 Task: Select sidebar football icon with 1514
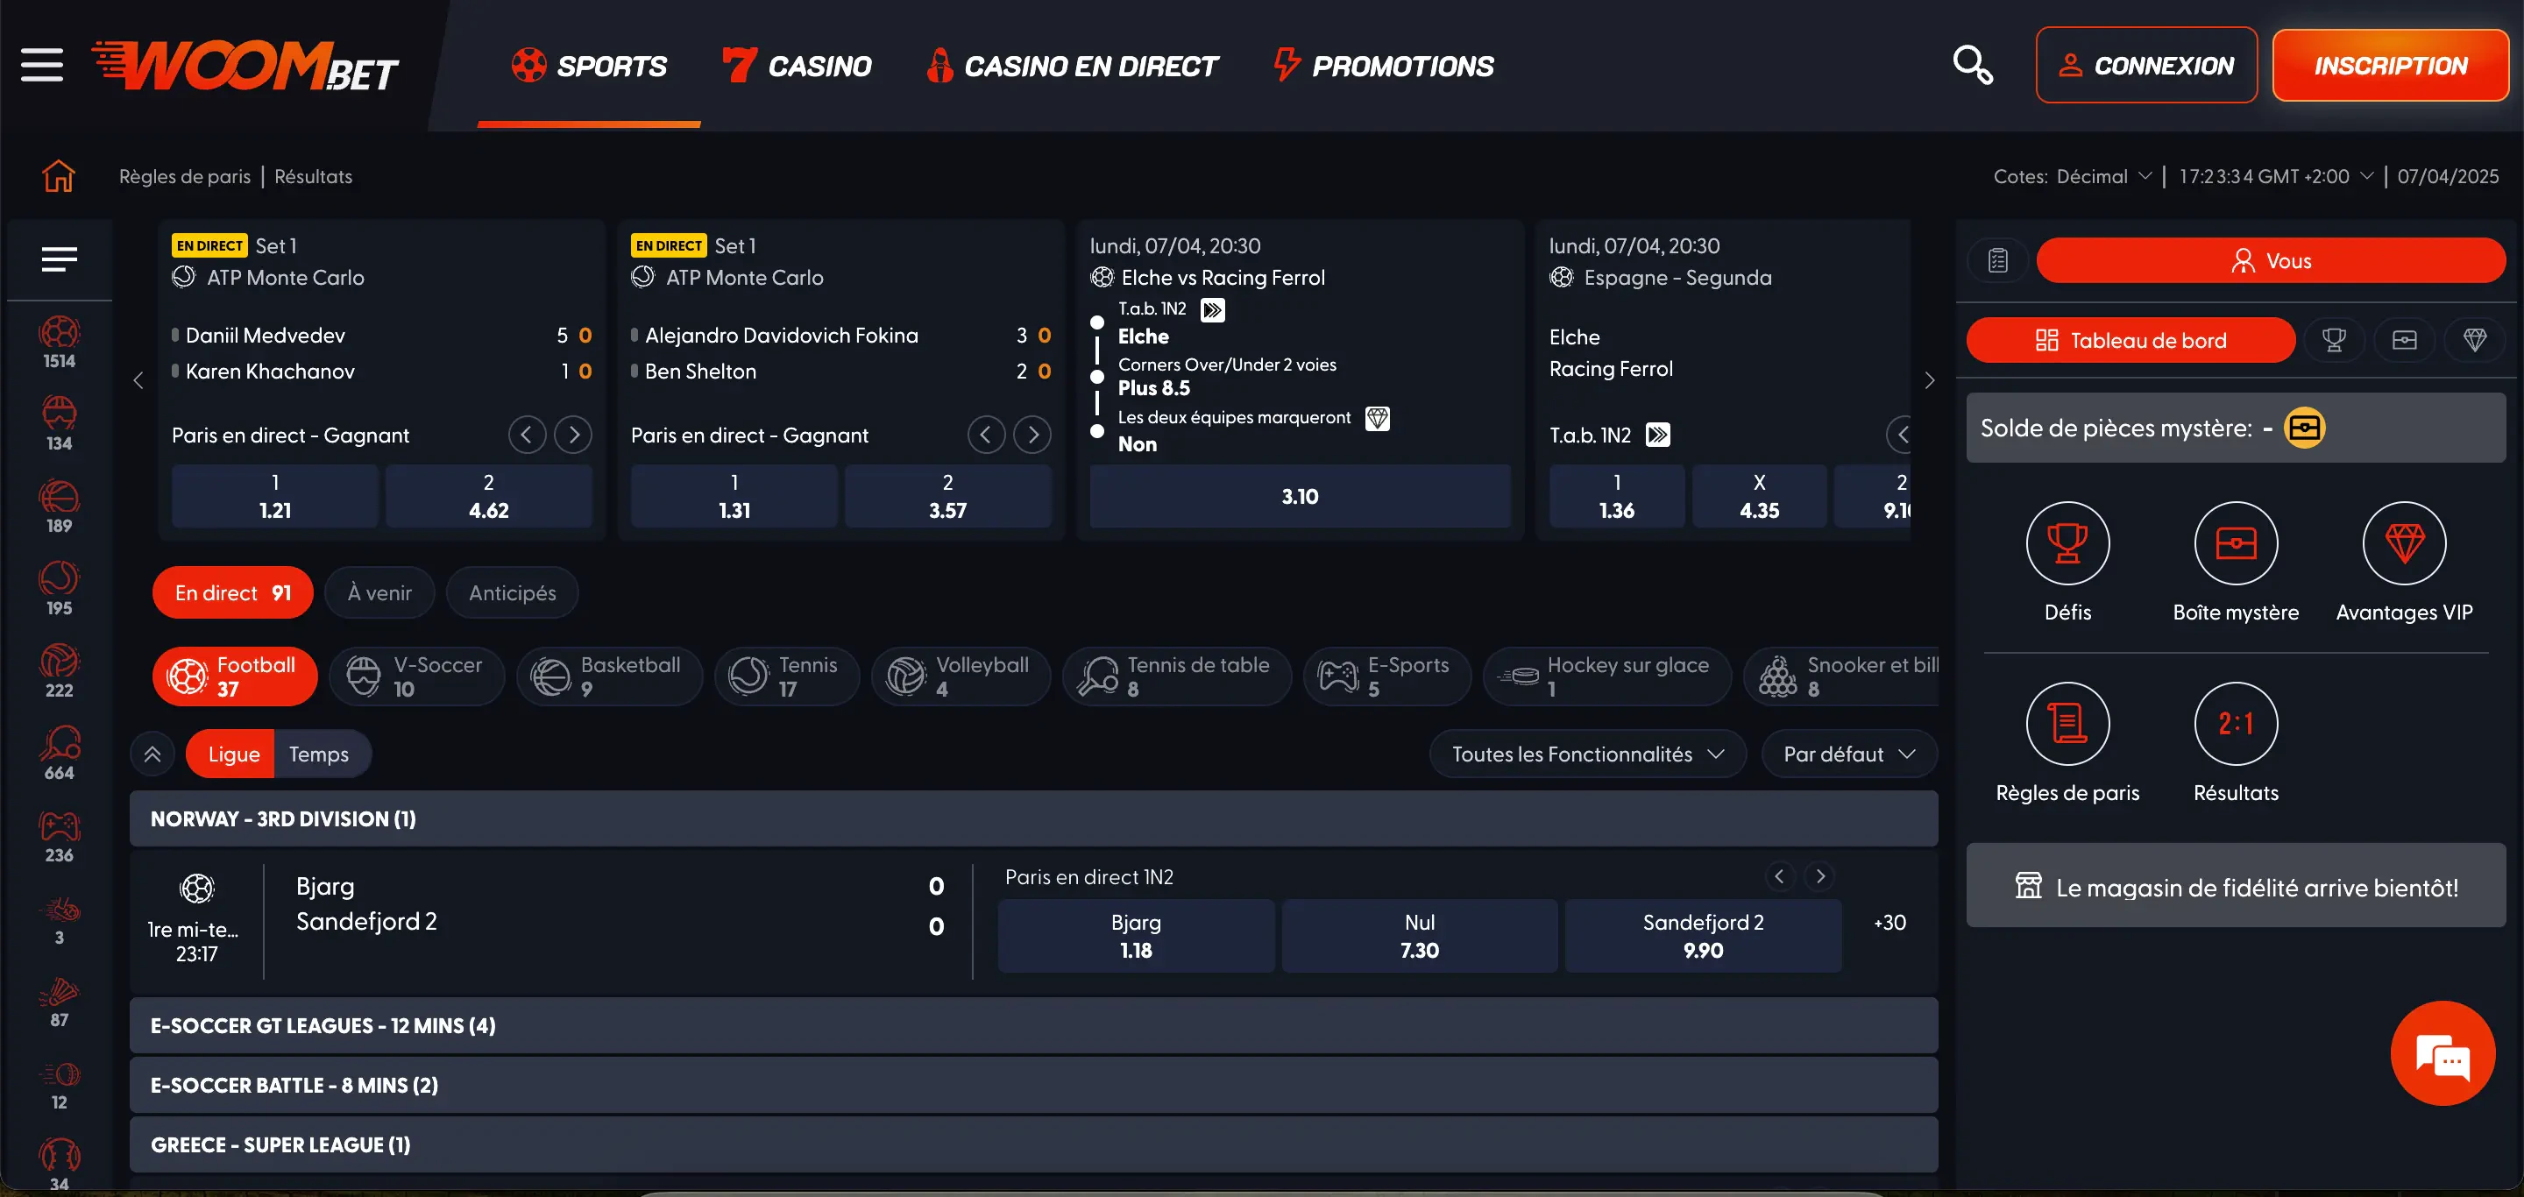coord(59,343)
